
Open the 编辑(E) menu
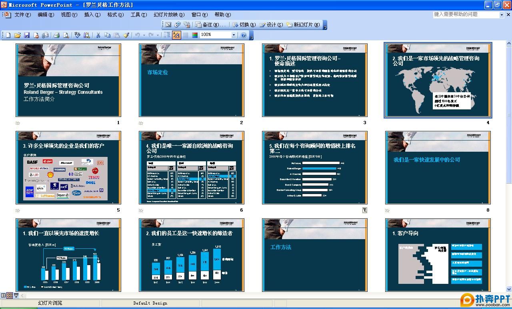46,15
